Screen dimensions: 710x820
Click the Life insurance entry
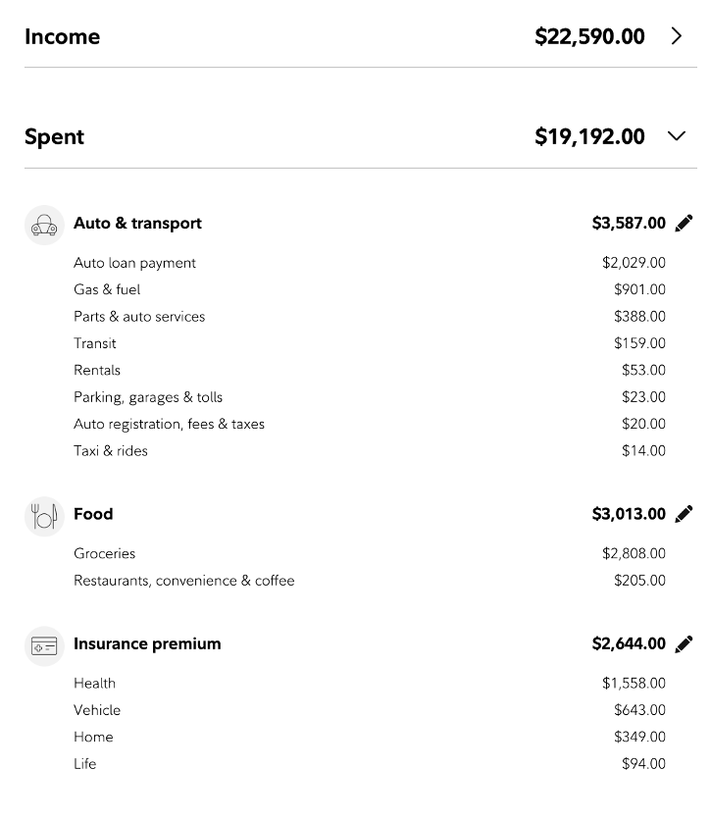pyautogui.click(x=370, y=764)
